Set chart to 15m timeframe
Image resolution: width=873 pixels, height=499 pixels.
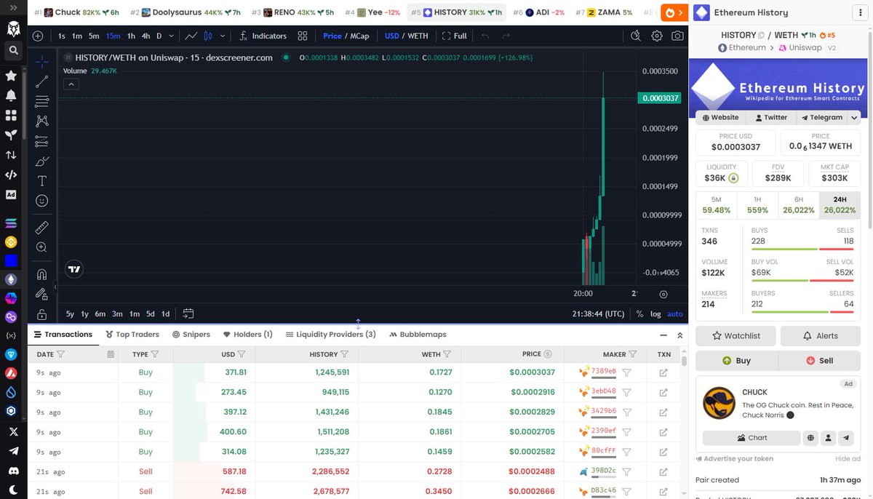click(113, 36)
